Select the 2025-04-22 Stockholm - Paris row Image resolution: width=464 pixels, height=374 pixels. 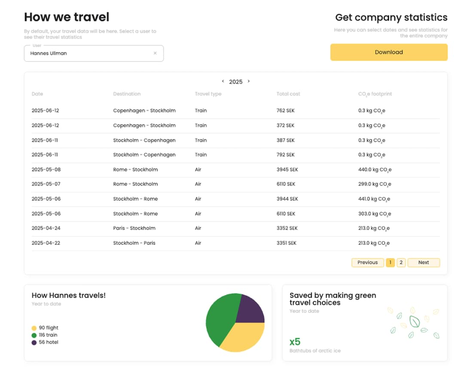[235, 243]
